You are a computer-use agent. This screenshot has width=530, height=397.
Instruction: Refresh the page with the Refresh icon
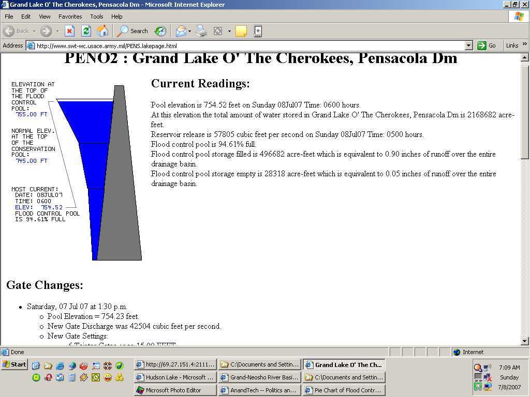(86, 31)
